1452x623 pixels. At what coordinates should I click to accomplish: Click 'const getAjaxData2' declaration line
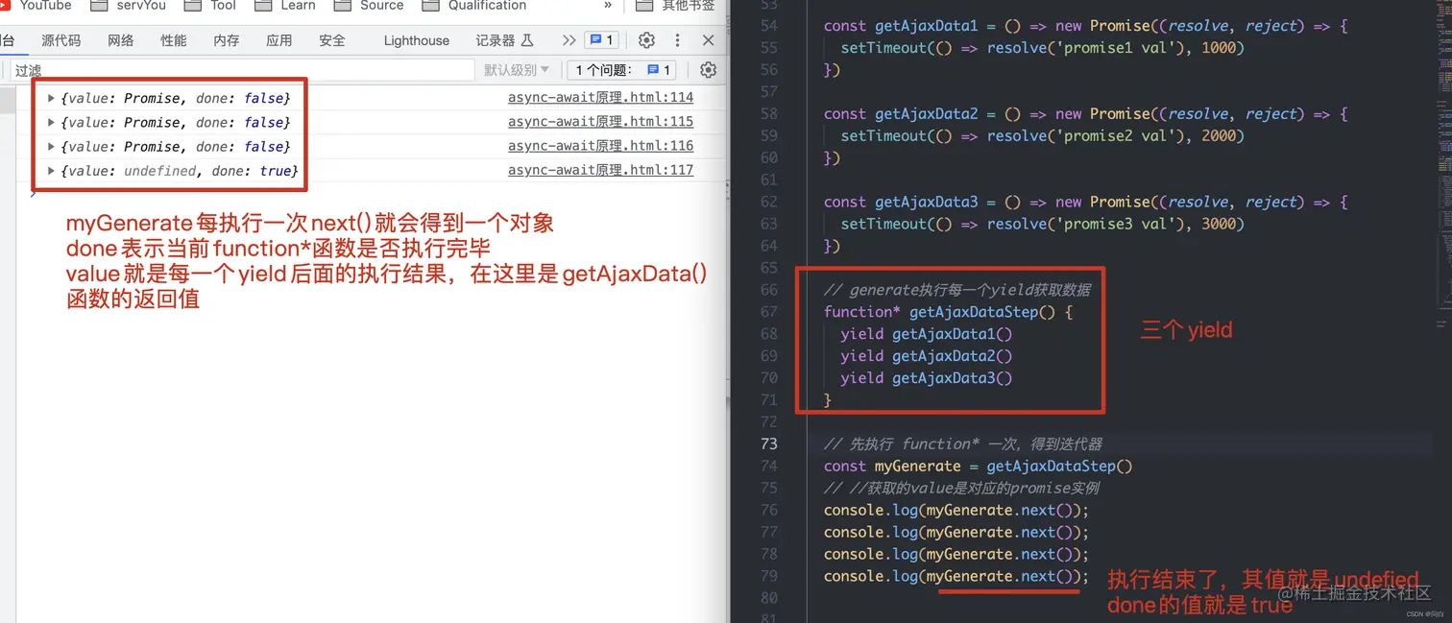(x=1085, y=114)
